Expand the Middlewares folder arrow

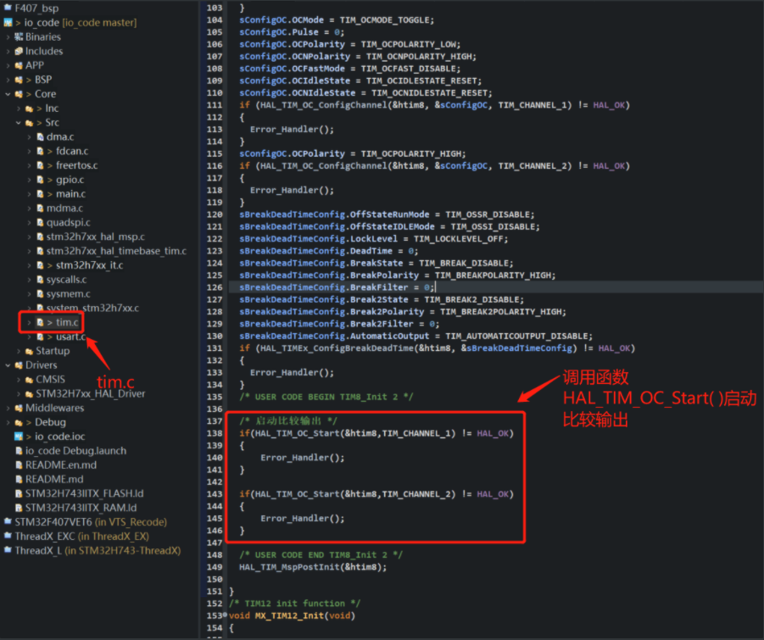[x=8, y=408]
